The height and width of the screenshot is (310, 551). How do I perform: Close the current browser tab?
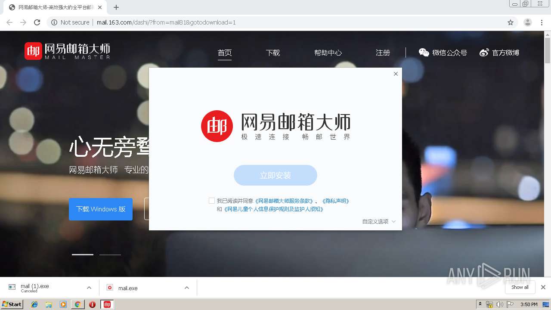point(100,7)
